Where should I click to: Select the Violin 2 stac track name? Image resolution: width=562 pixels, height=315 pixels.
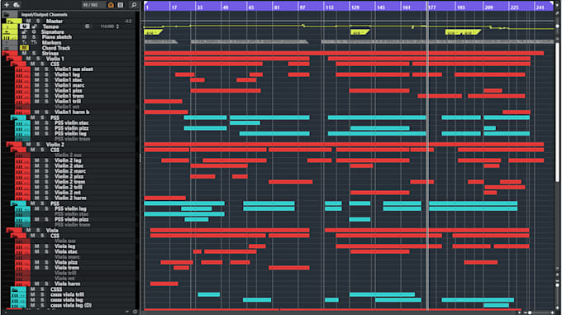(69, 166)
